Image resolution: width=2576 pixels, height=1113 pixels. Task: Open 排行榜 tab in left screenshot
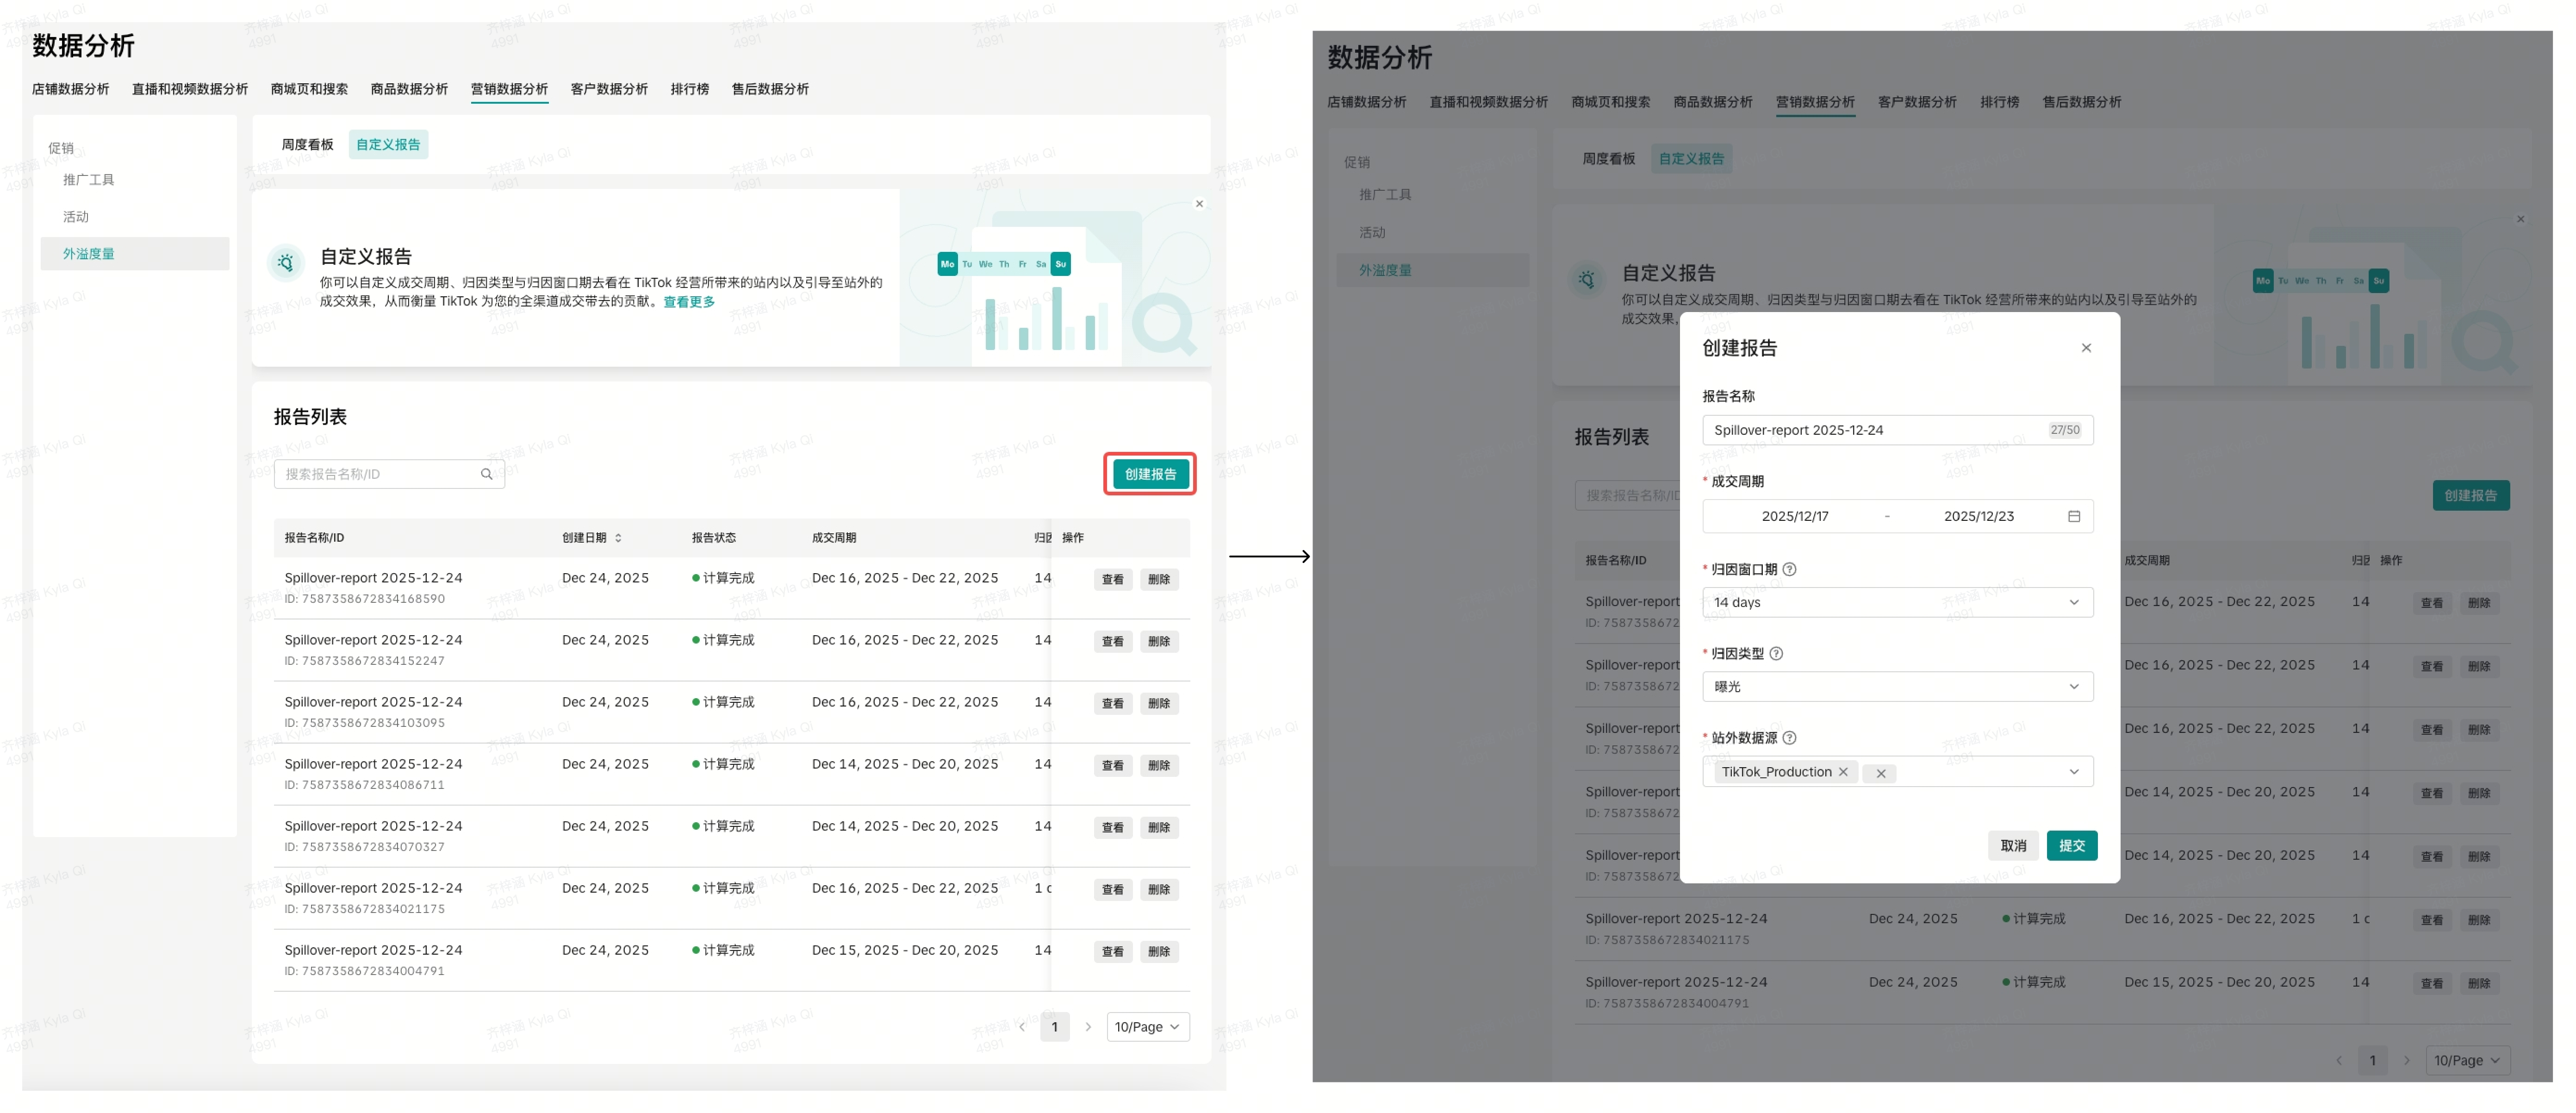pos(689,89)
